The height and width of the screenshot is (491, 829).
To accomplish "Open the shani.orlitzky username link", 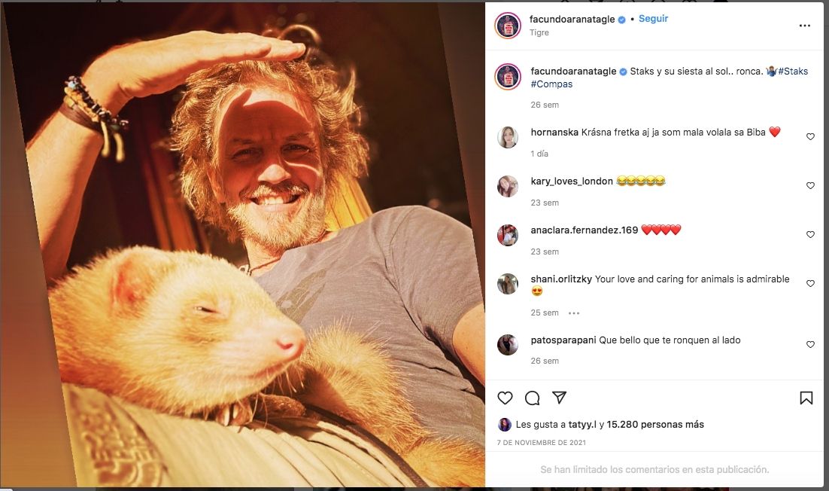I will [x=561, y=279].
